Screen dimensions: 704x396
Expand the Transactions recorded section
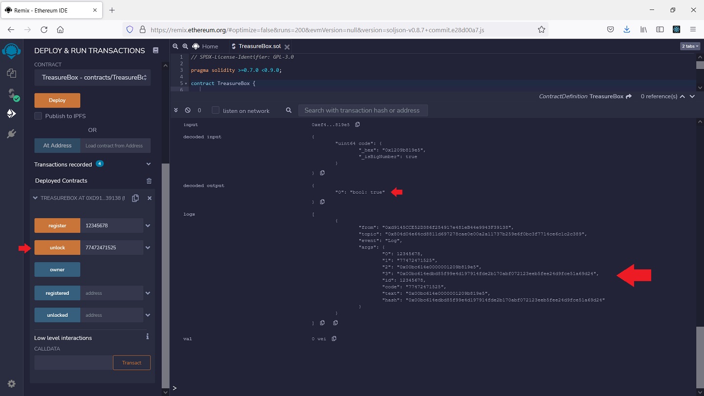[149, 164]
